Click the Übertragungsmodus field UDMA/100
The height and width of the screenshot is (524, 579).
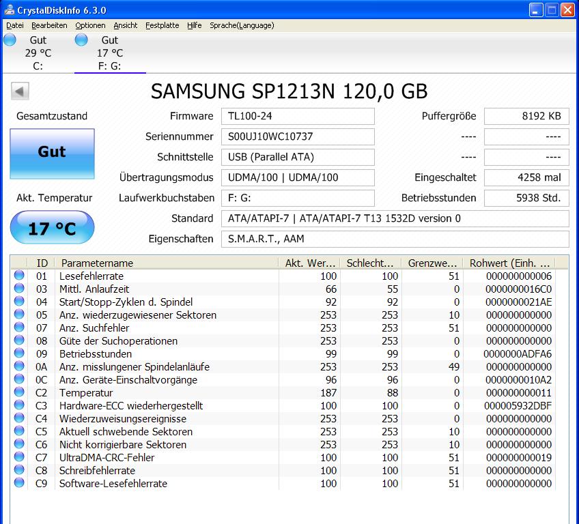pos(298,177)
